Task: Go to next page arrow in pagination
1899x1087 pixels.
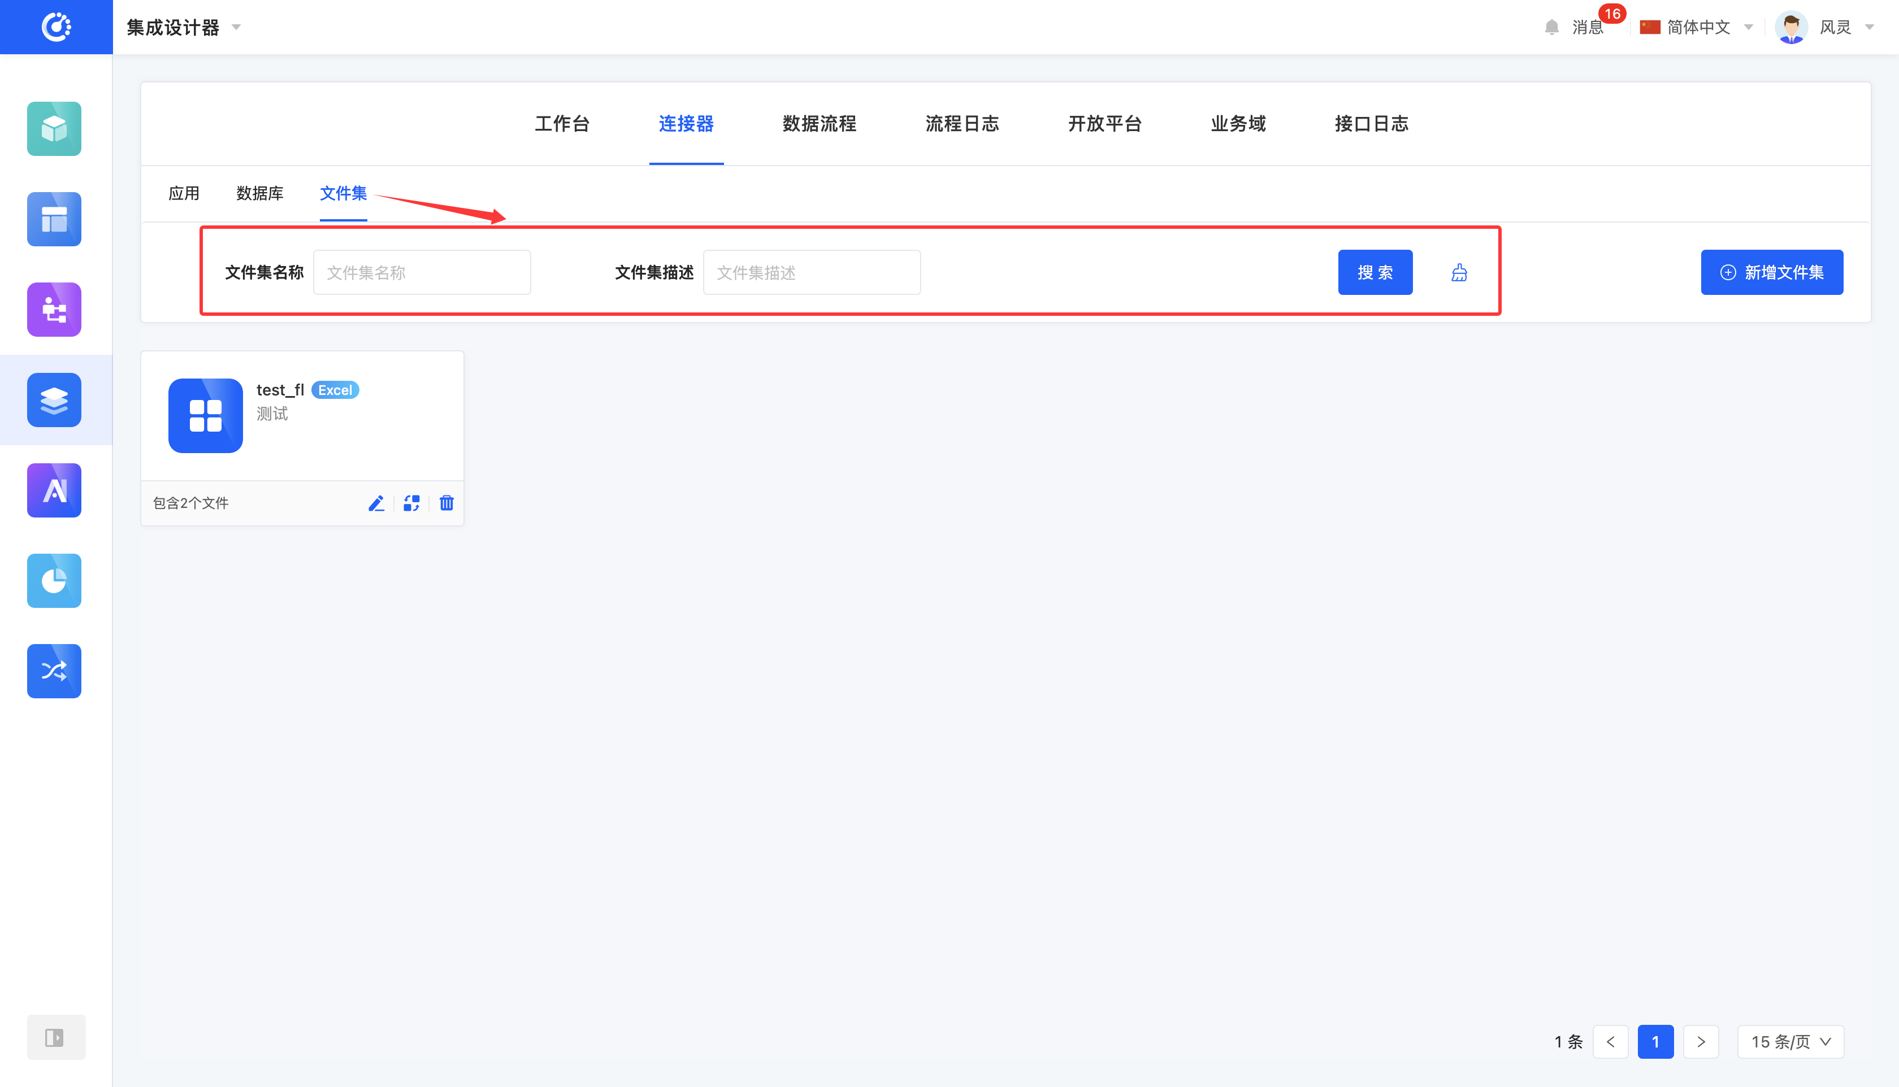Action: click(x=1701, y=1041)
